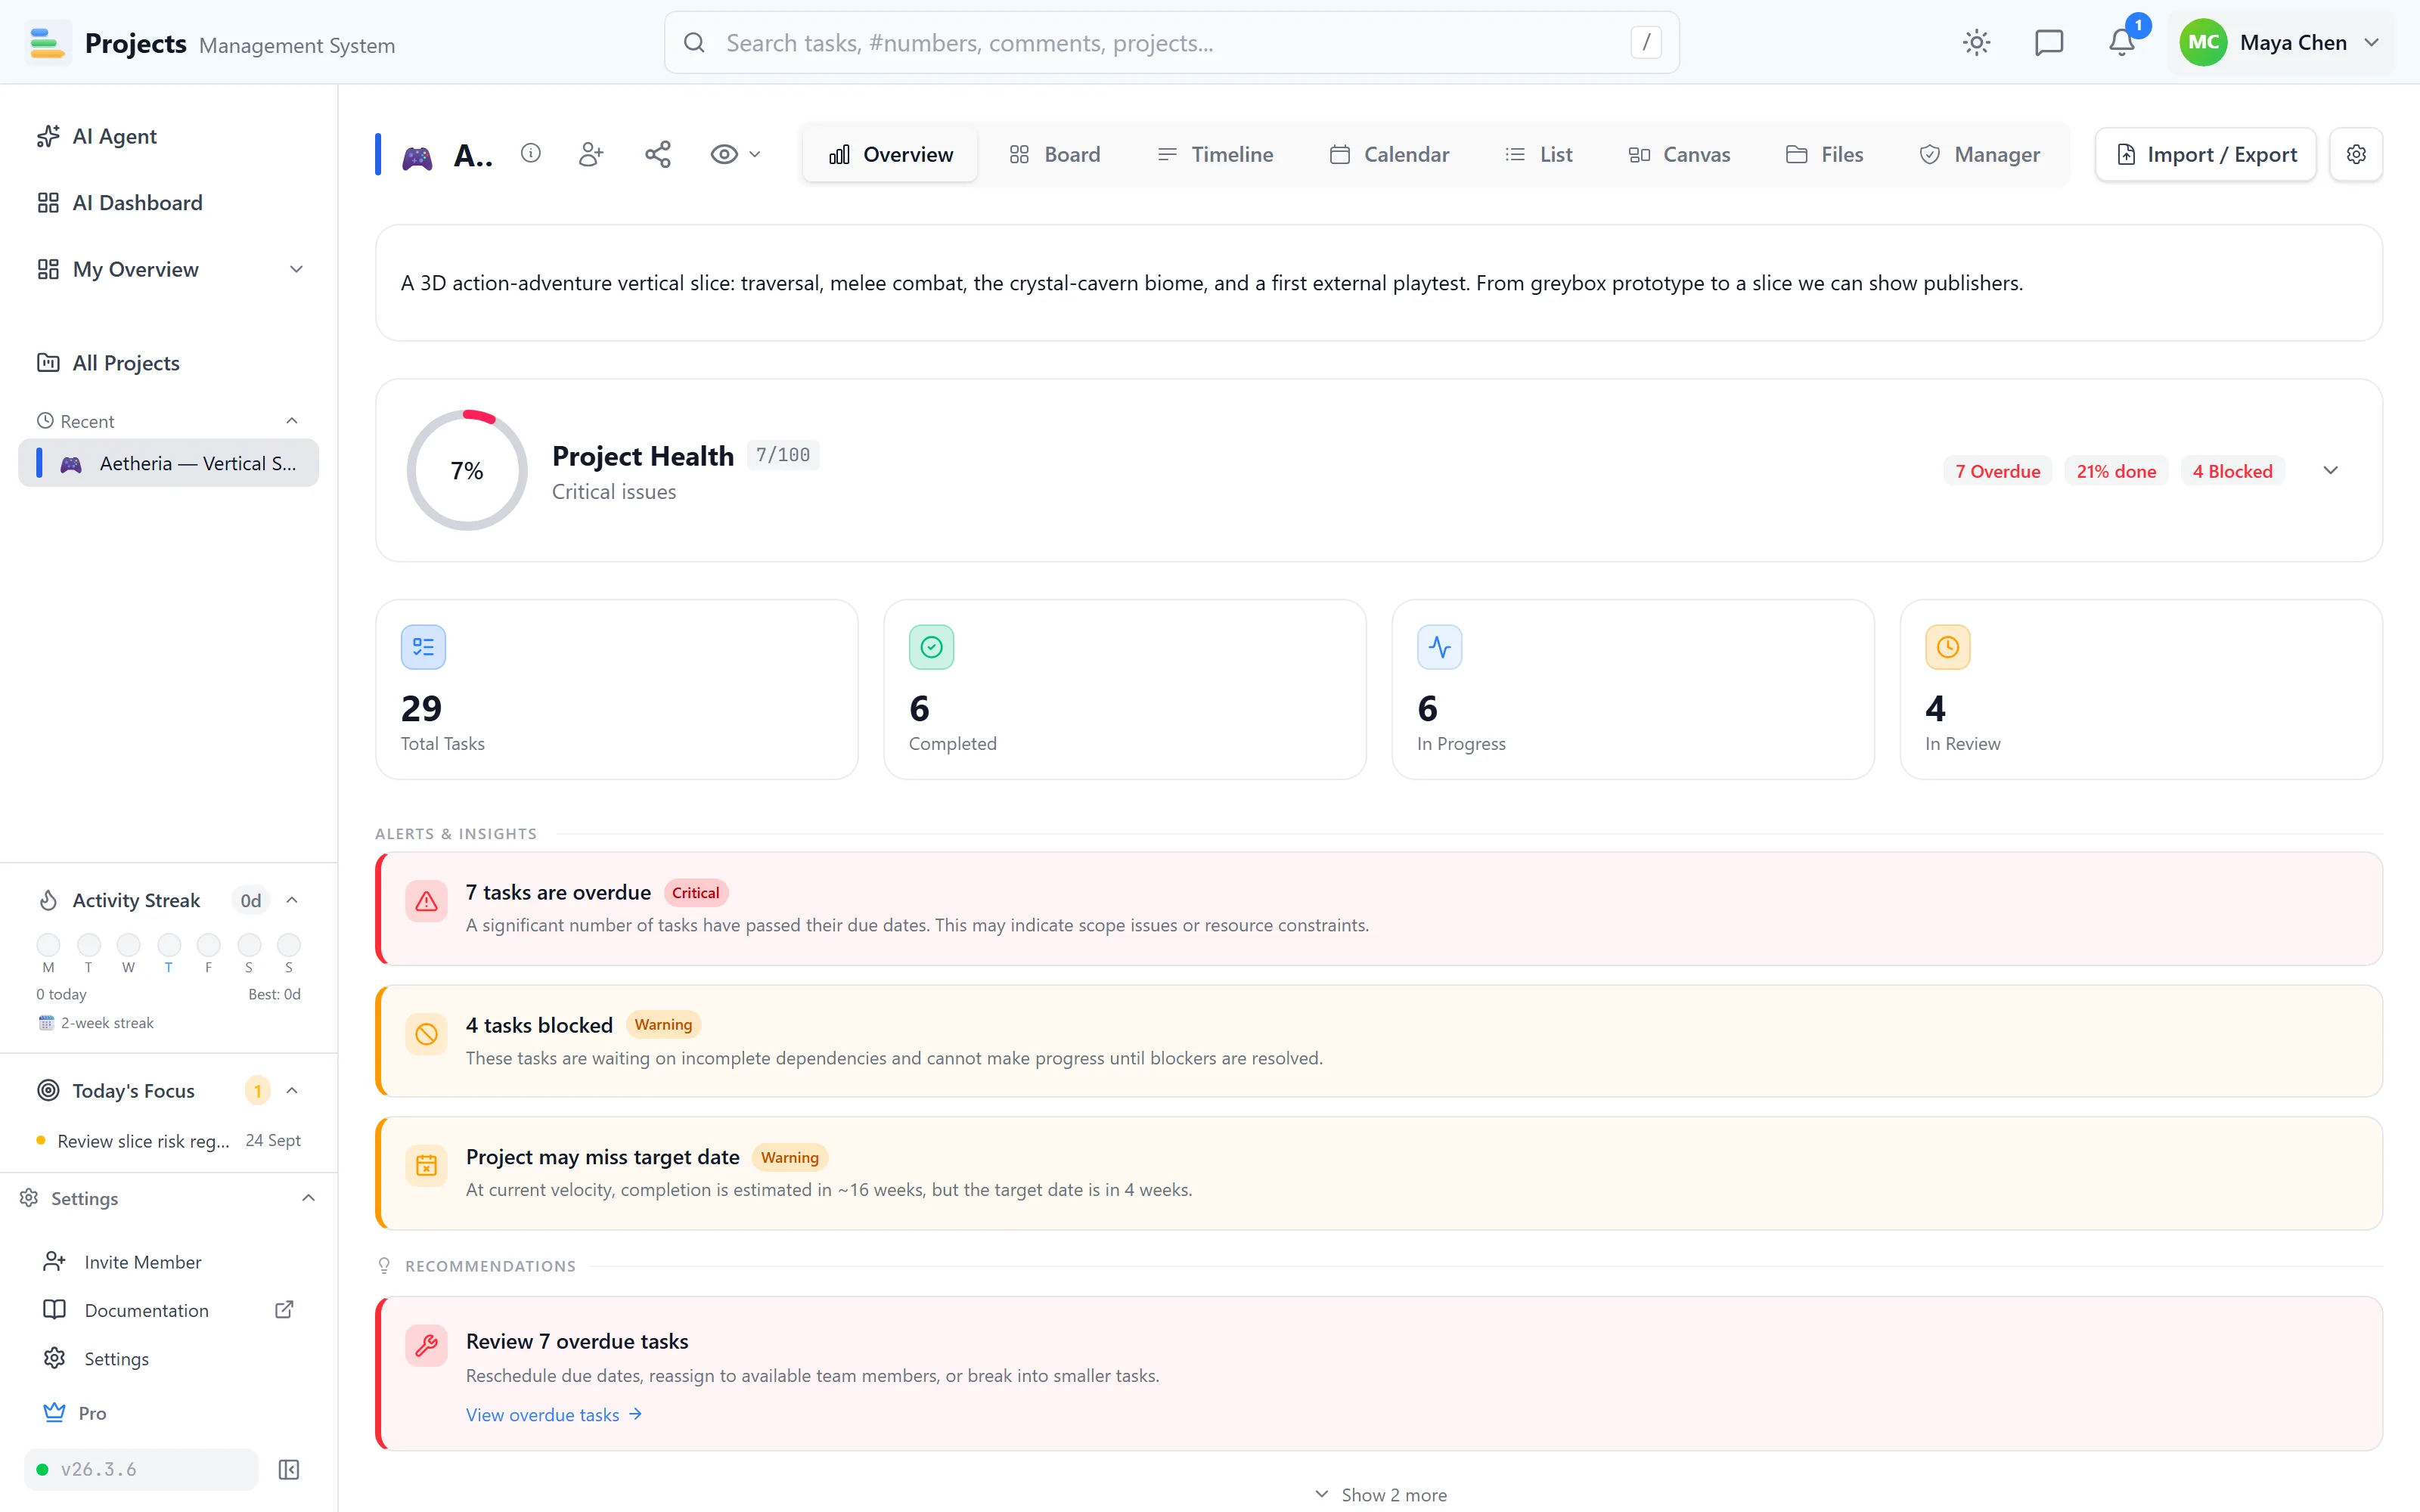Click the Completed card check icon
The height and width of the screenshot is (1512, 2420).
931,647
